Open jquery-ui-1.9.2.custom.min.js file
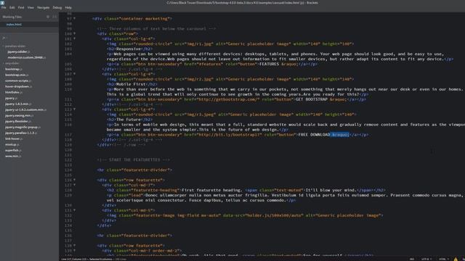Image resolution: width=465 pixels, height=261 pixels. pyautogui.click(x=26, y=109)
